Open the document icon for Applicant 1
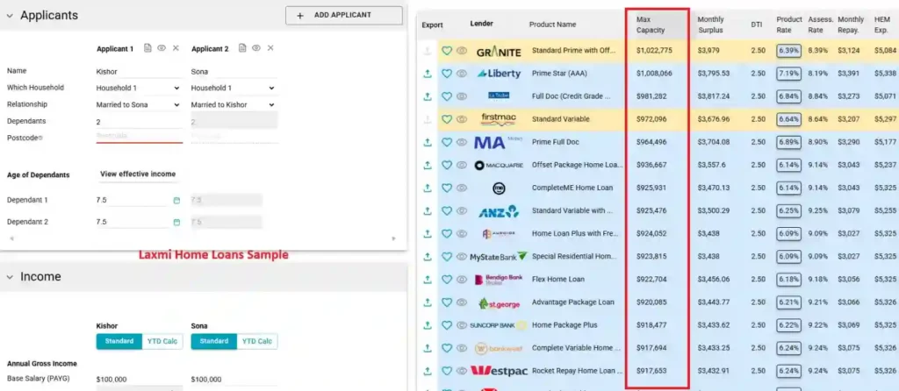This screenshot has height=391, width=899. click(x=147, y=48)
